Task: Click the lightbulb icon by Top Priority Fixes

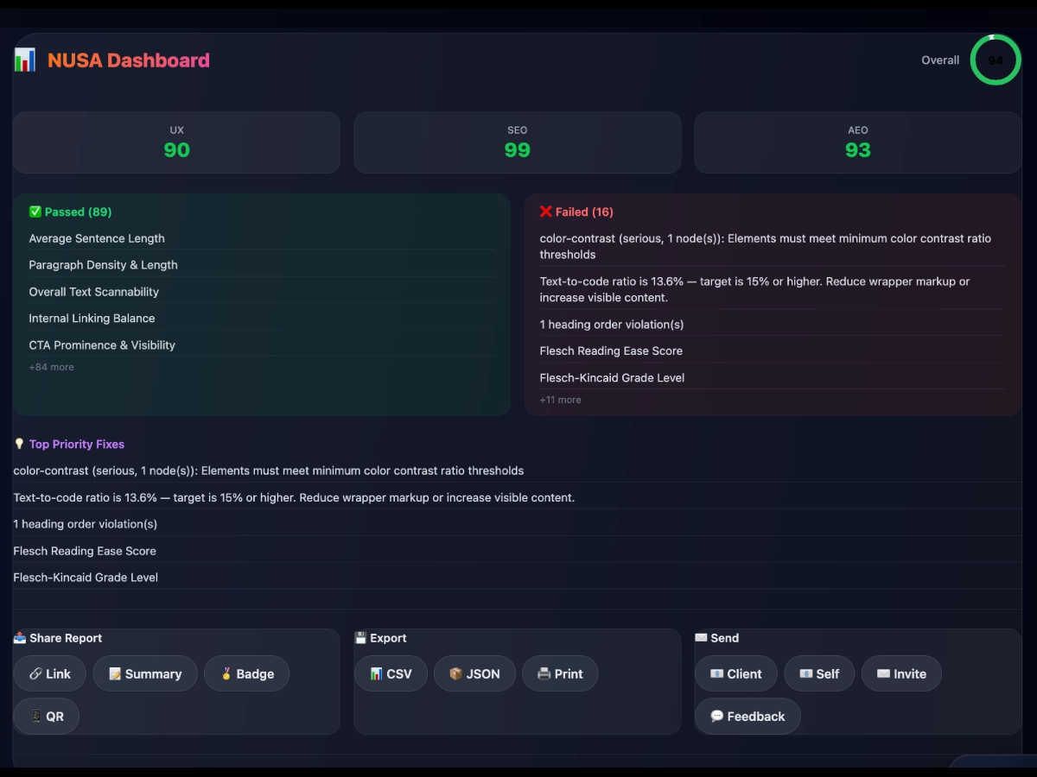Action: pos(19,444)
